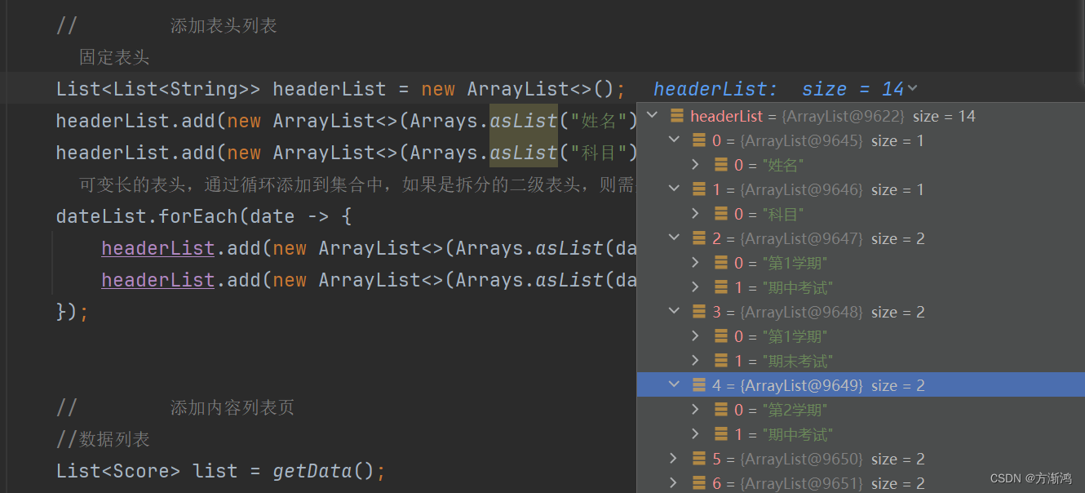This screenshot has height=493, width=1085.
Task: Collapse entry 1 ArrayList@9646
Action: click(x=674, y=189)
